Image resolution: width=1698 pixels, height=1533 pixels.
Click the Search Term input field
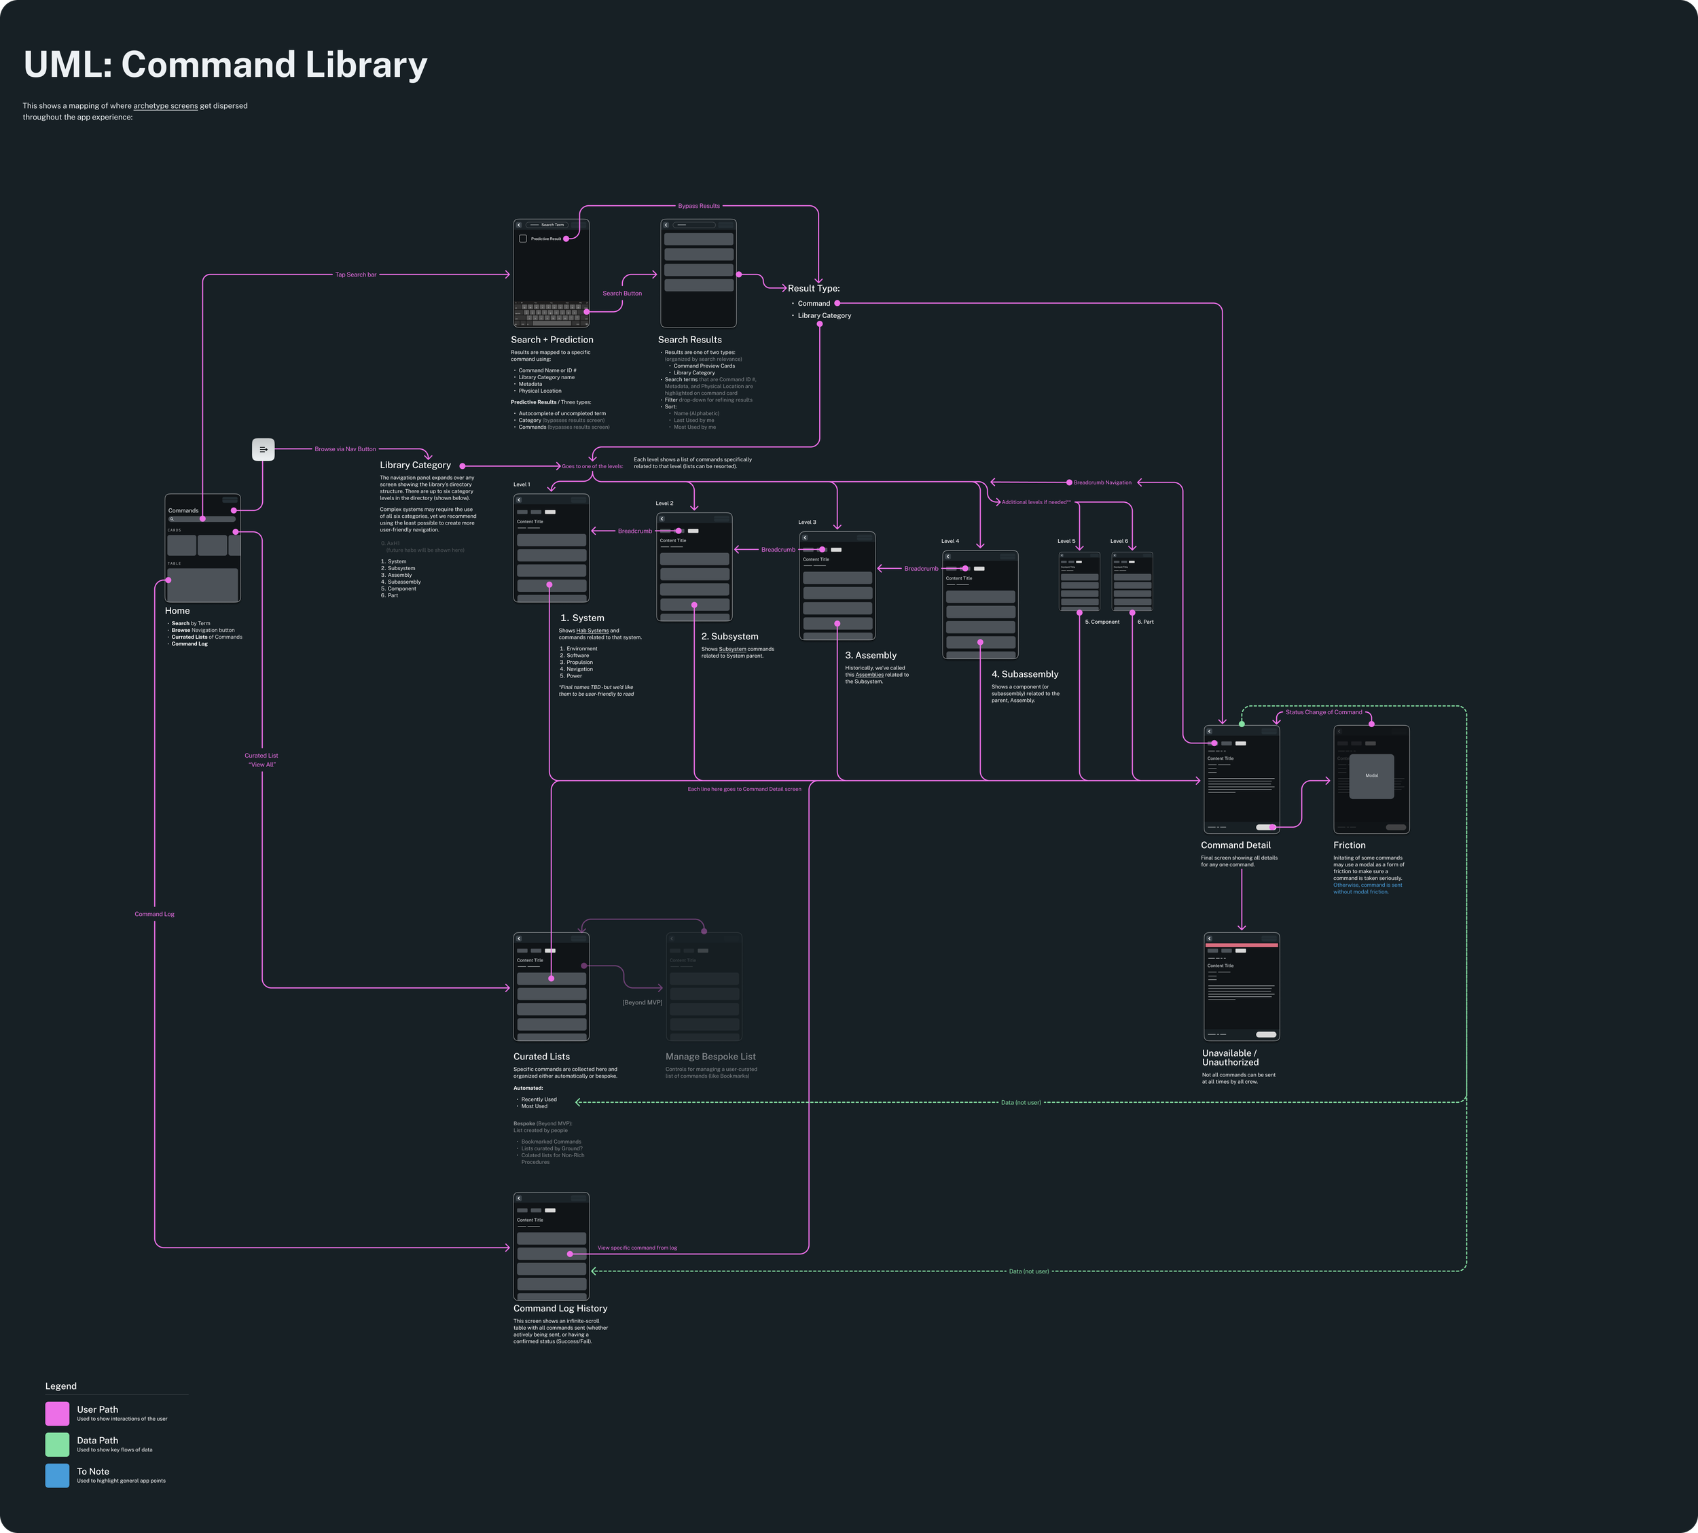pyautogui.click(x=549, y=225)
